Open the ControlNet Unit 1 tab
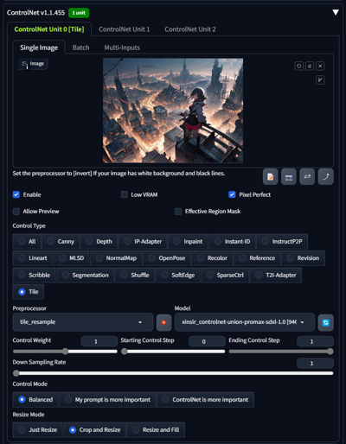 pos(125,29)
